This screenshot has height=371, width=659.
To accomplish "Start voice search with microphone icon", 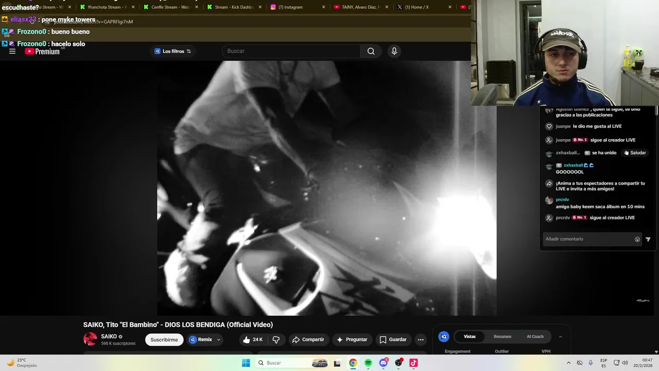I will pyautogui.click(x=394, y=51).
